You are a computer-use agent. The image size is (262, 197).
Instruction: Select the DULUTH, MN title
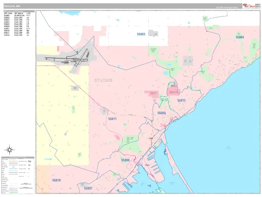[12, 6]
